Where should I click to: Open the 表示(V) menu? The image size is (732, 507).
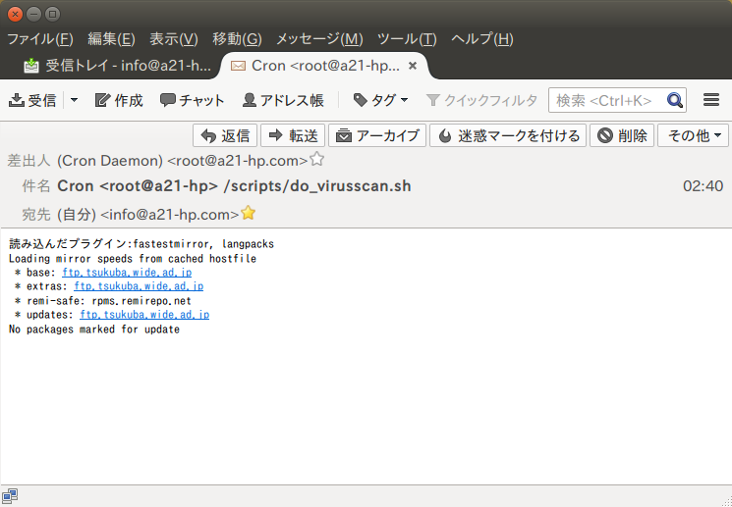[x=174, y=39]
